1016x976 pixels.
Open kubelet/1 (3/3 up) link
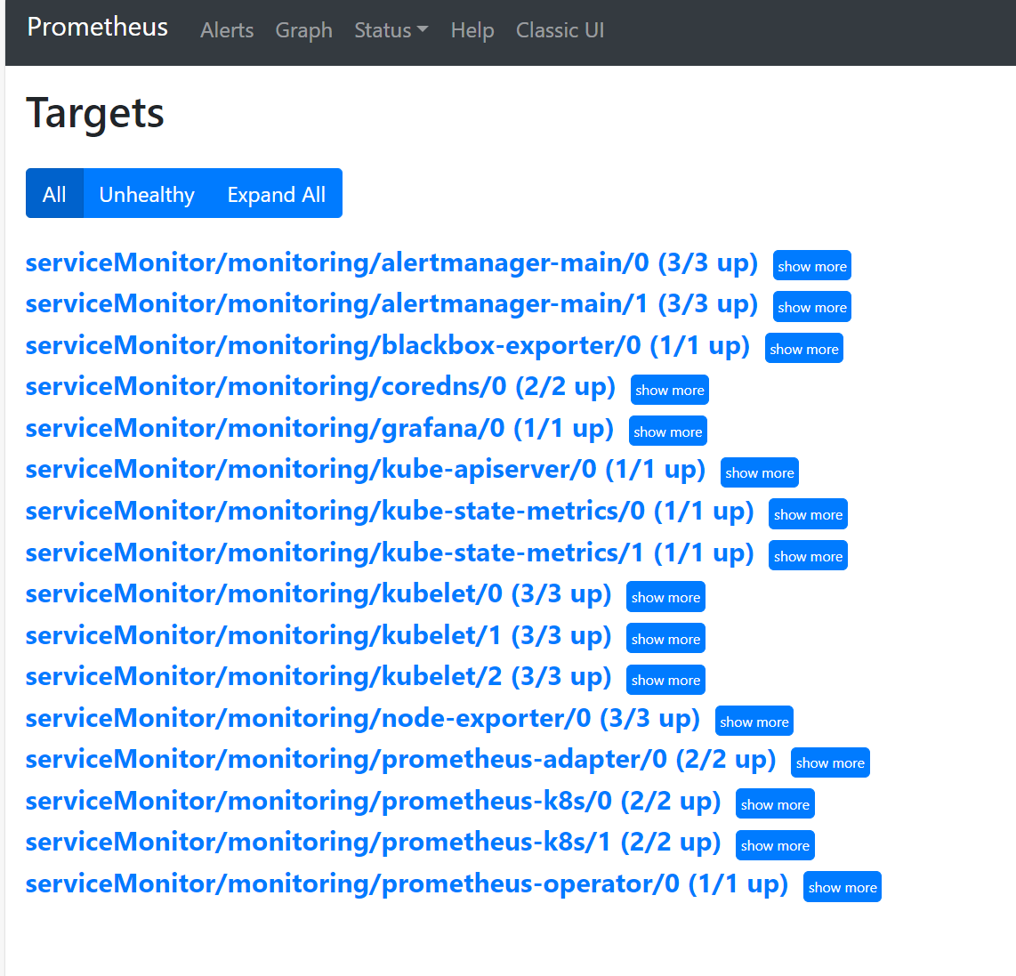click(x=319, y=636)
